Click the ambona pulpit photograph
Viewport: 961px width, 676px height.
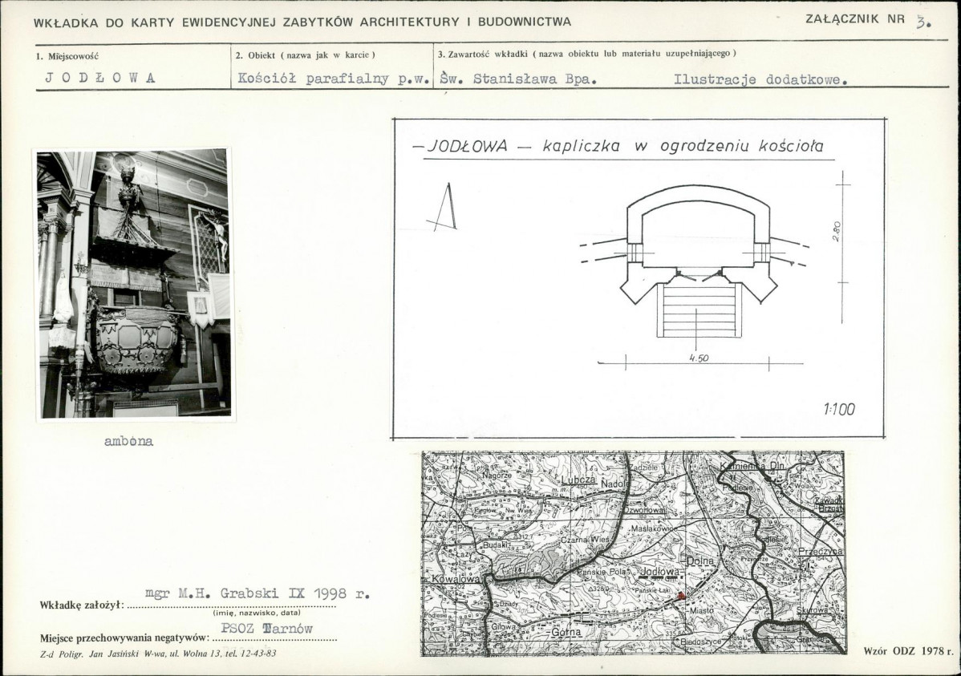tap(134, 284)
